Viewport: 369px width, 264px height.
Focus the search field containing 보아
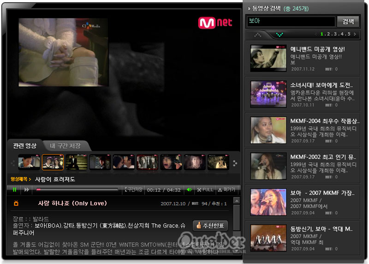pyautogui.click(x=291, y=21)
